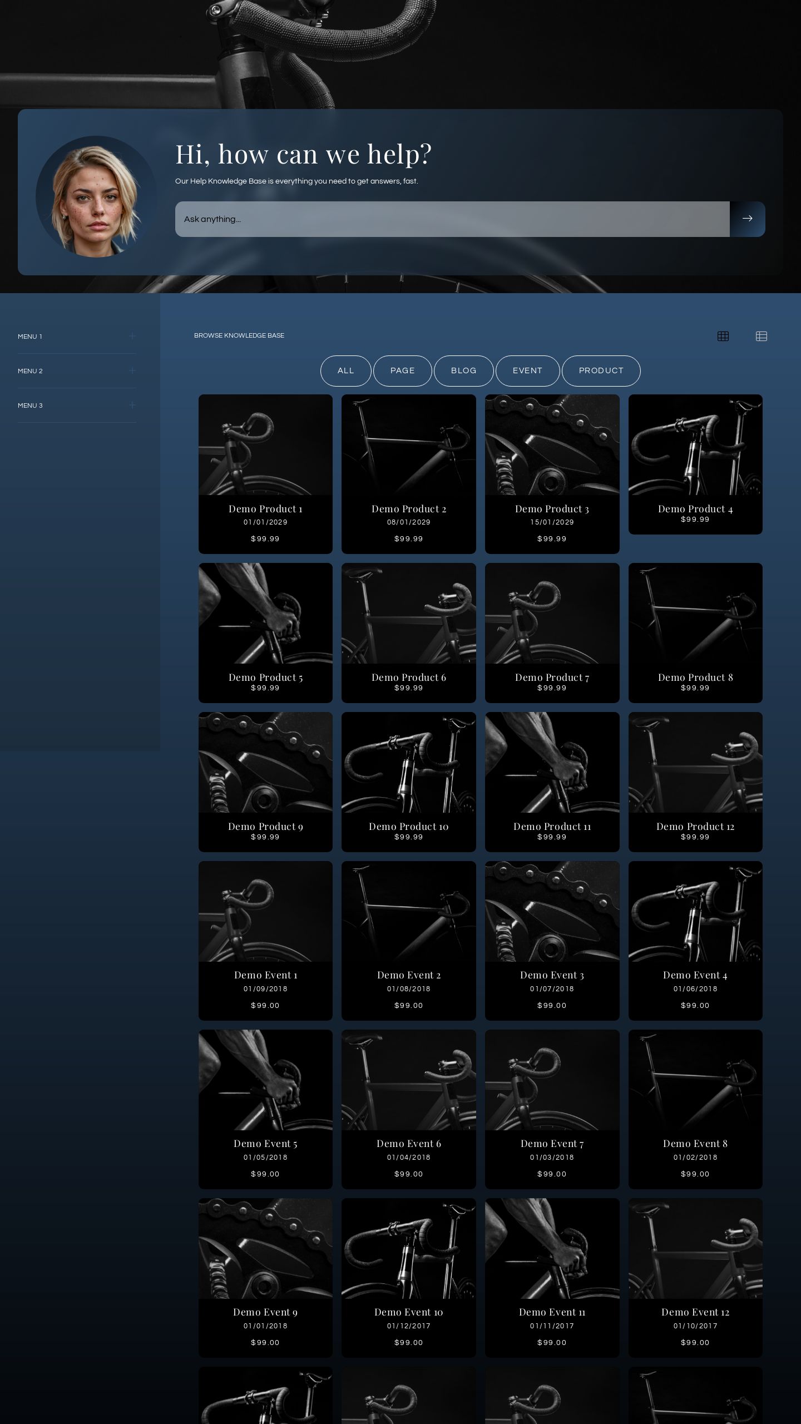Filter knowledge base by PAGE
The image size is (801, 1424).
[x=402, y=370]
